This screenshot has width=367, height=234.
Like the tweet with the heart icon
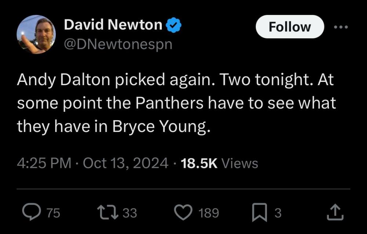tap(183, 213)
